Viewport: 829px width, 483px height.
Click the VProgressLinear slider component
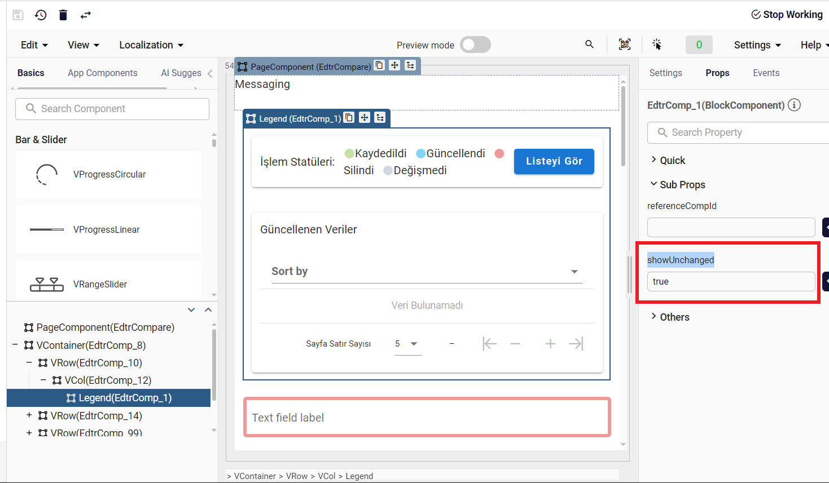tap(108, 230)
